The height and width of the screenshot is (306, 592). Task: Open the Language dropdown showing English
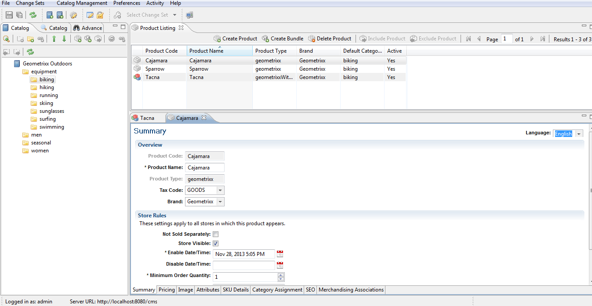coord(579,134)
